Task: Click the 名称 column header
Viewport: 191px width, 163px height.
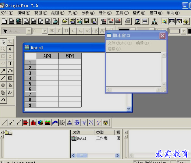Action: pos(82,132)
